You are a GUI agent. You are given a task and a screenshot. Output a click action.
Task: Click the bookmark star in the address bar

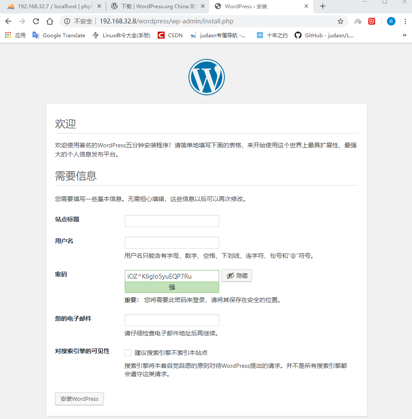pyautogui.click(x=341, y=21)
